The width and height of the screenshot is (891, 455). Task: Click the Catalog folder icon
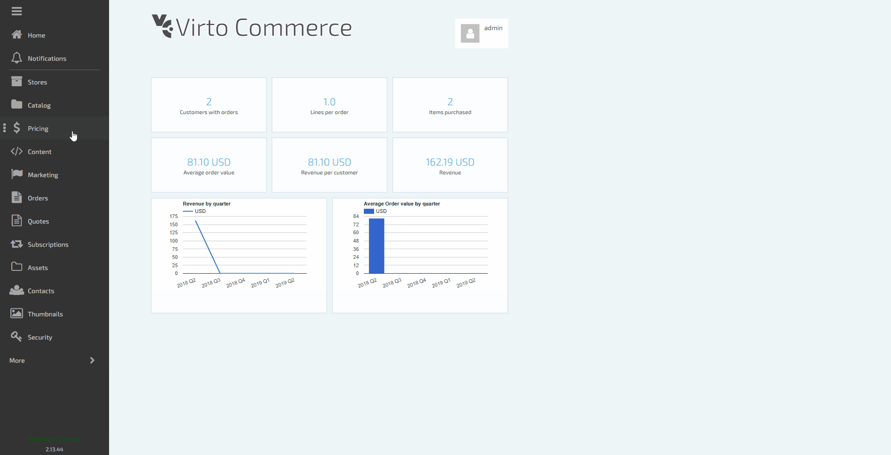coord(17,105)
